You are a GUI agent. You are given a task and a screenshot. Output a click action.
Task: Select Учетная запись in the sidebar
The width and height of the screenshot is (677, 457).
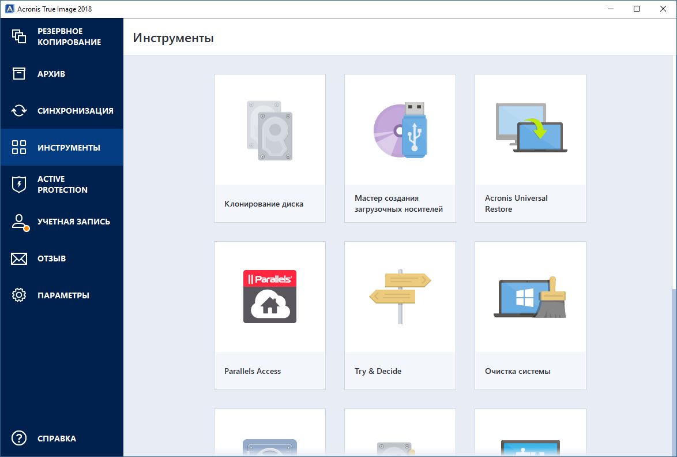[73, 222]
